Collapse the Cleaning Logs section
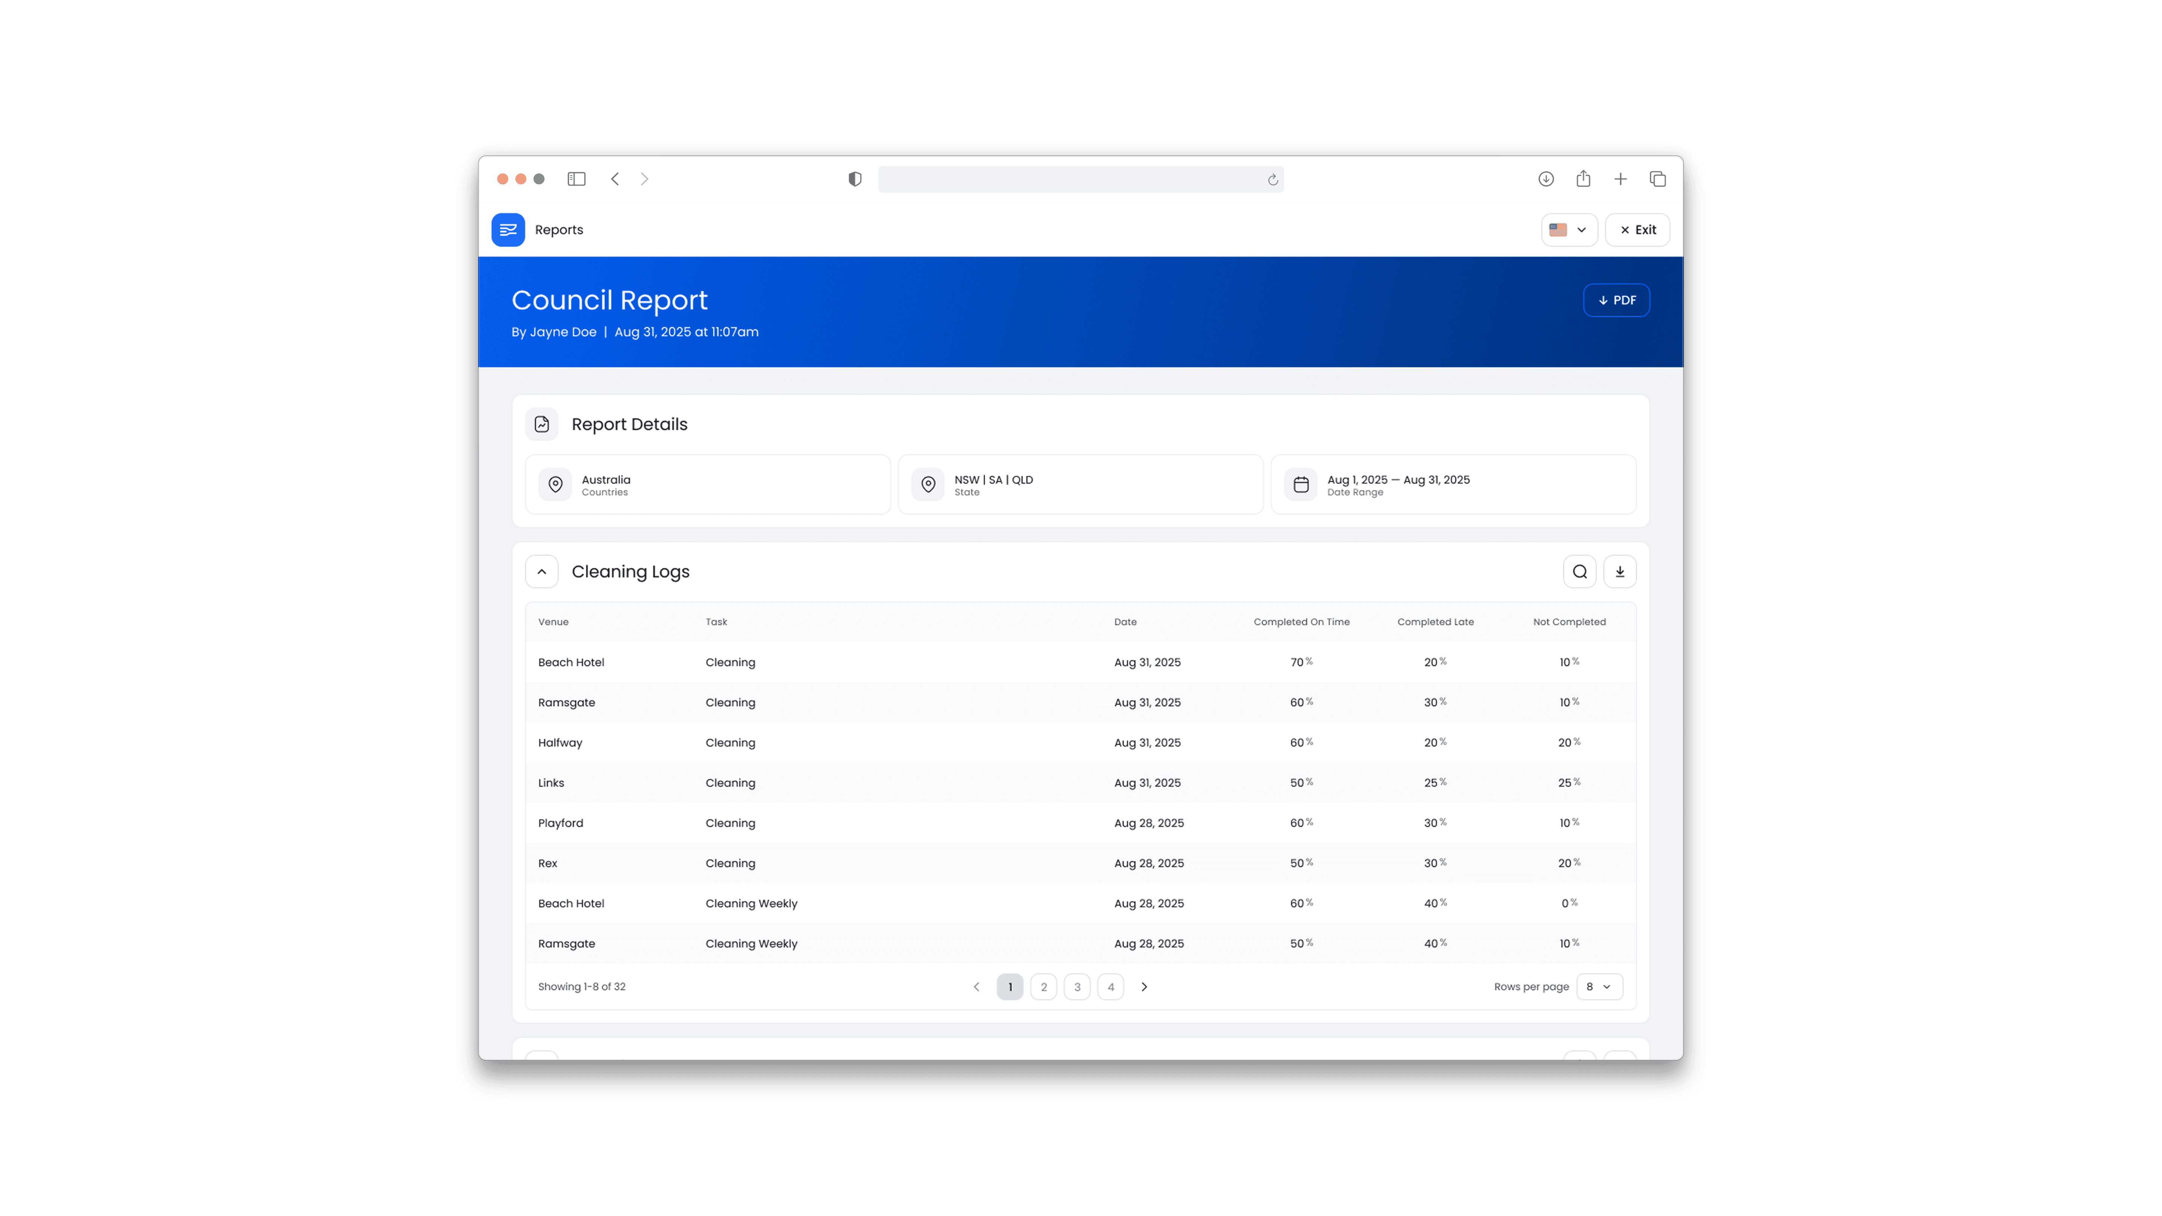Image resolution: width=2162 pixels, height=1216 pixels. click(541, 572)
